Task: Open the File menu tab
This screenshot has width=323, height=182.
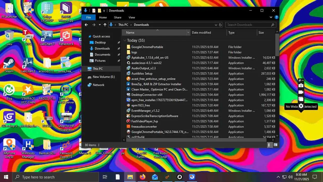Action: tap(89, 17)
